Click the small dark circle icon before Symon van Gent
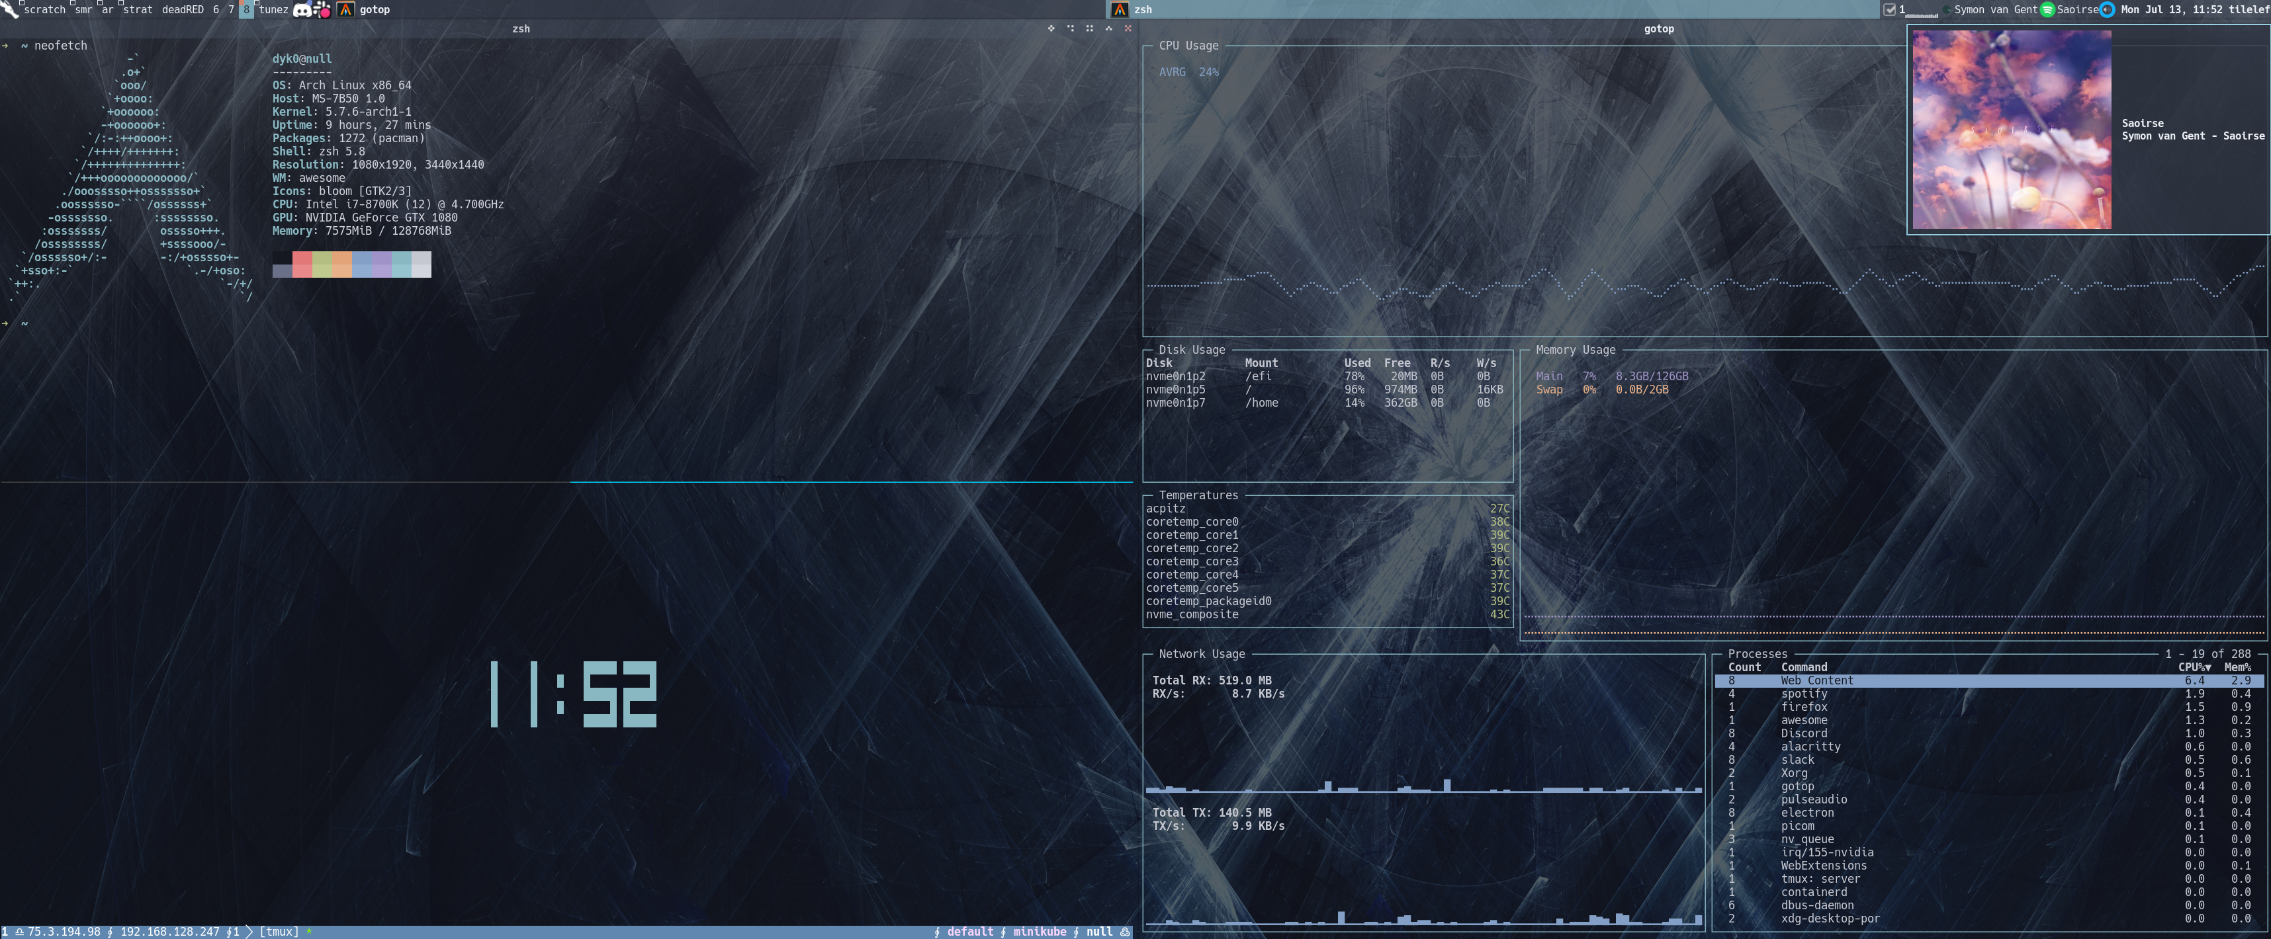The image size is (2271, 939). [1947, 10]
